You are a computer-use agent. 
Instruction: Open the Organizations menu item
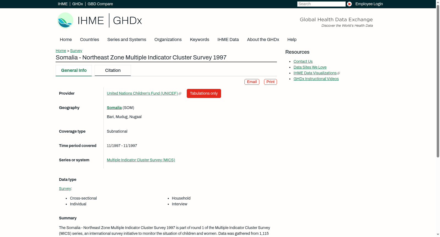(x=168, y=39)
